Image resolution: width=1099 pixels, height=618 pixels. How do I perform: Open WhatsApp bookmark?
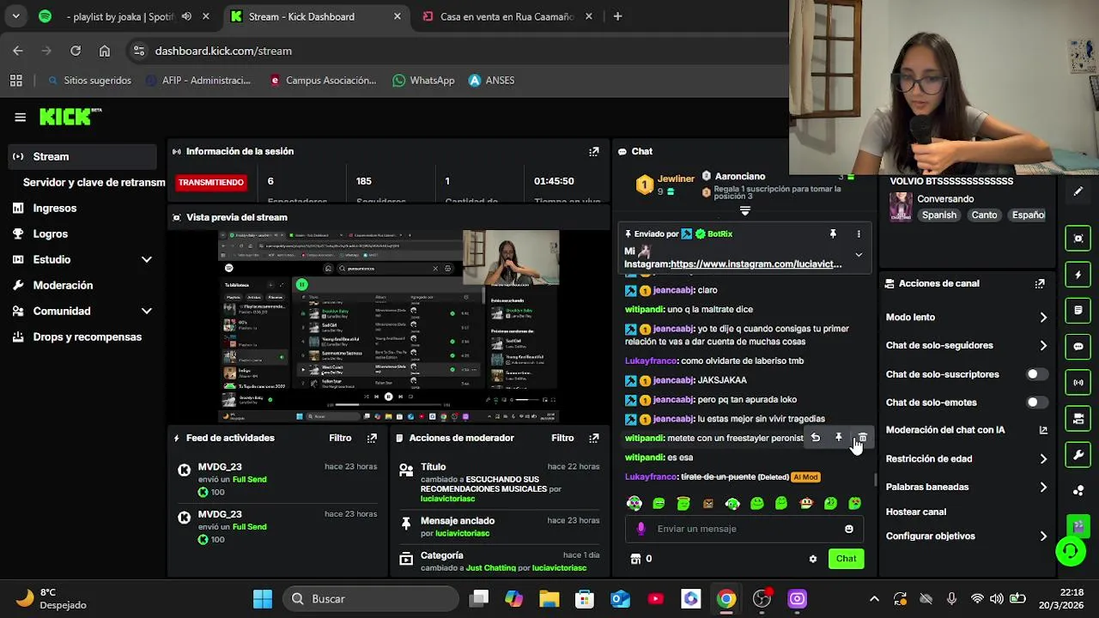tap(423, 81)
